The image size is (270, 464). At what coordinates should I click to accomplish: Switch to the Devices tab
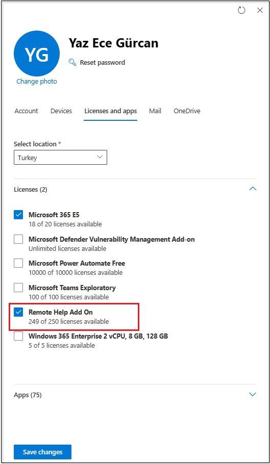coord(61,111)
